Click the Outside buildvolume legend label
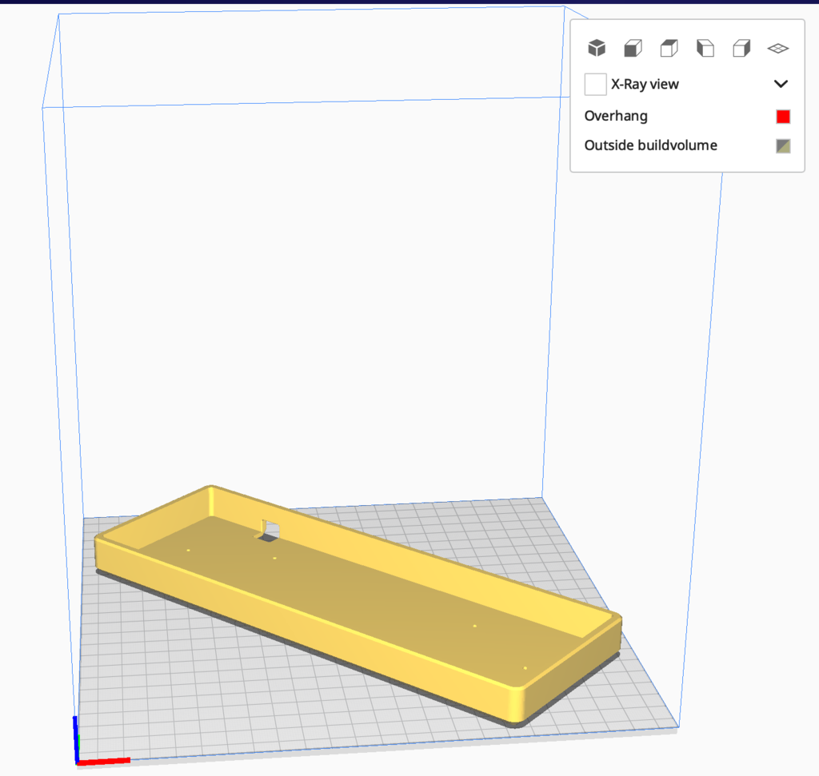This screenshot has height=776, width=819. coord(651,145)
